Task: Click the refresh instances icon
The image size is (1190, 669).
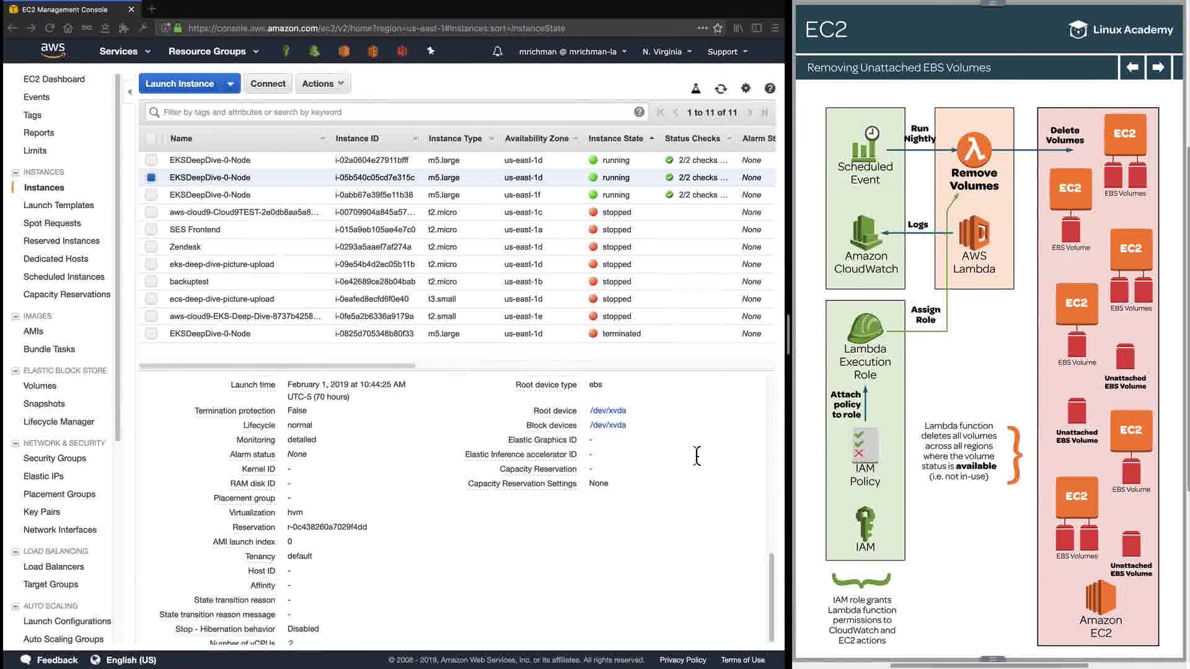Action: tap(720, 89)
